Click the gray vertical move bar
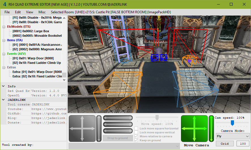The height and width of the screenshot is (150, 251). pyautogui.click(x=99, y=129)
